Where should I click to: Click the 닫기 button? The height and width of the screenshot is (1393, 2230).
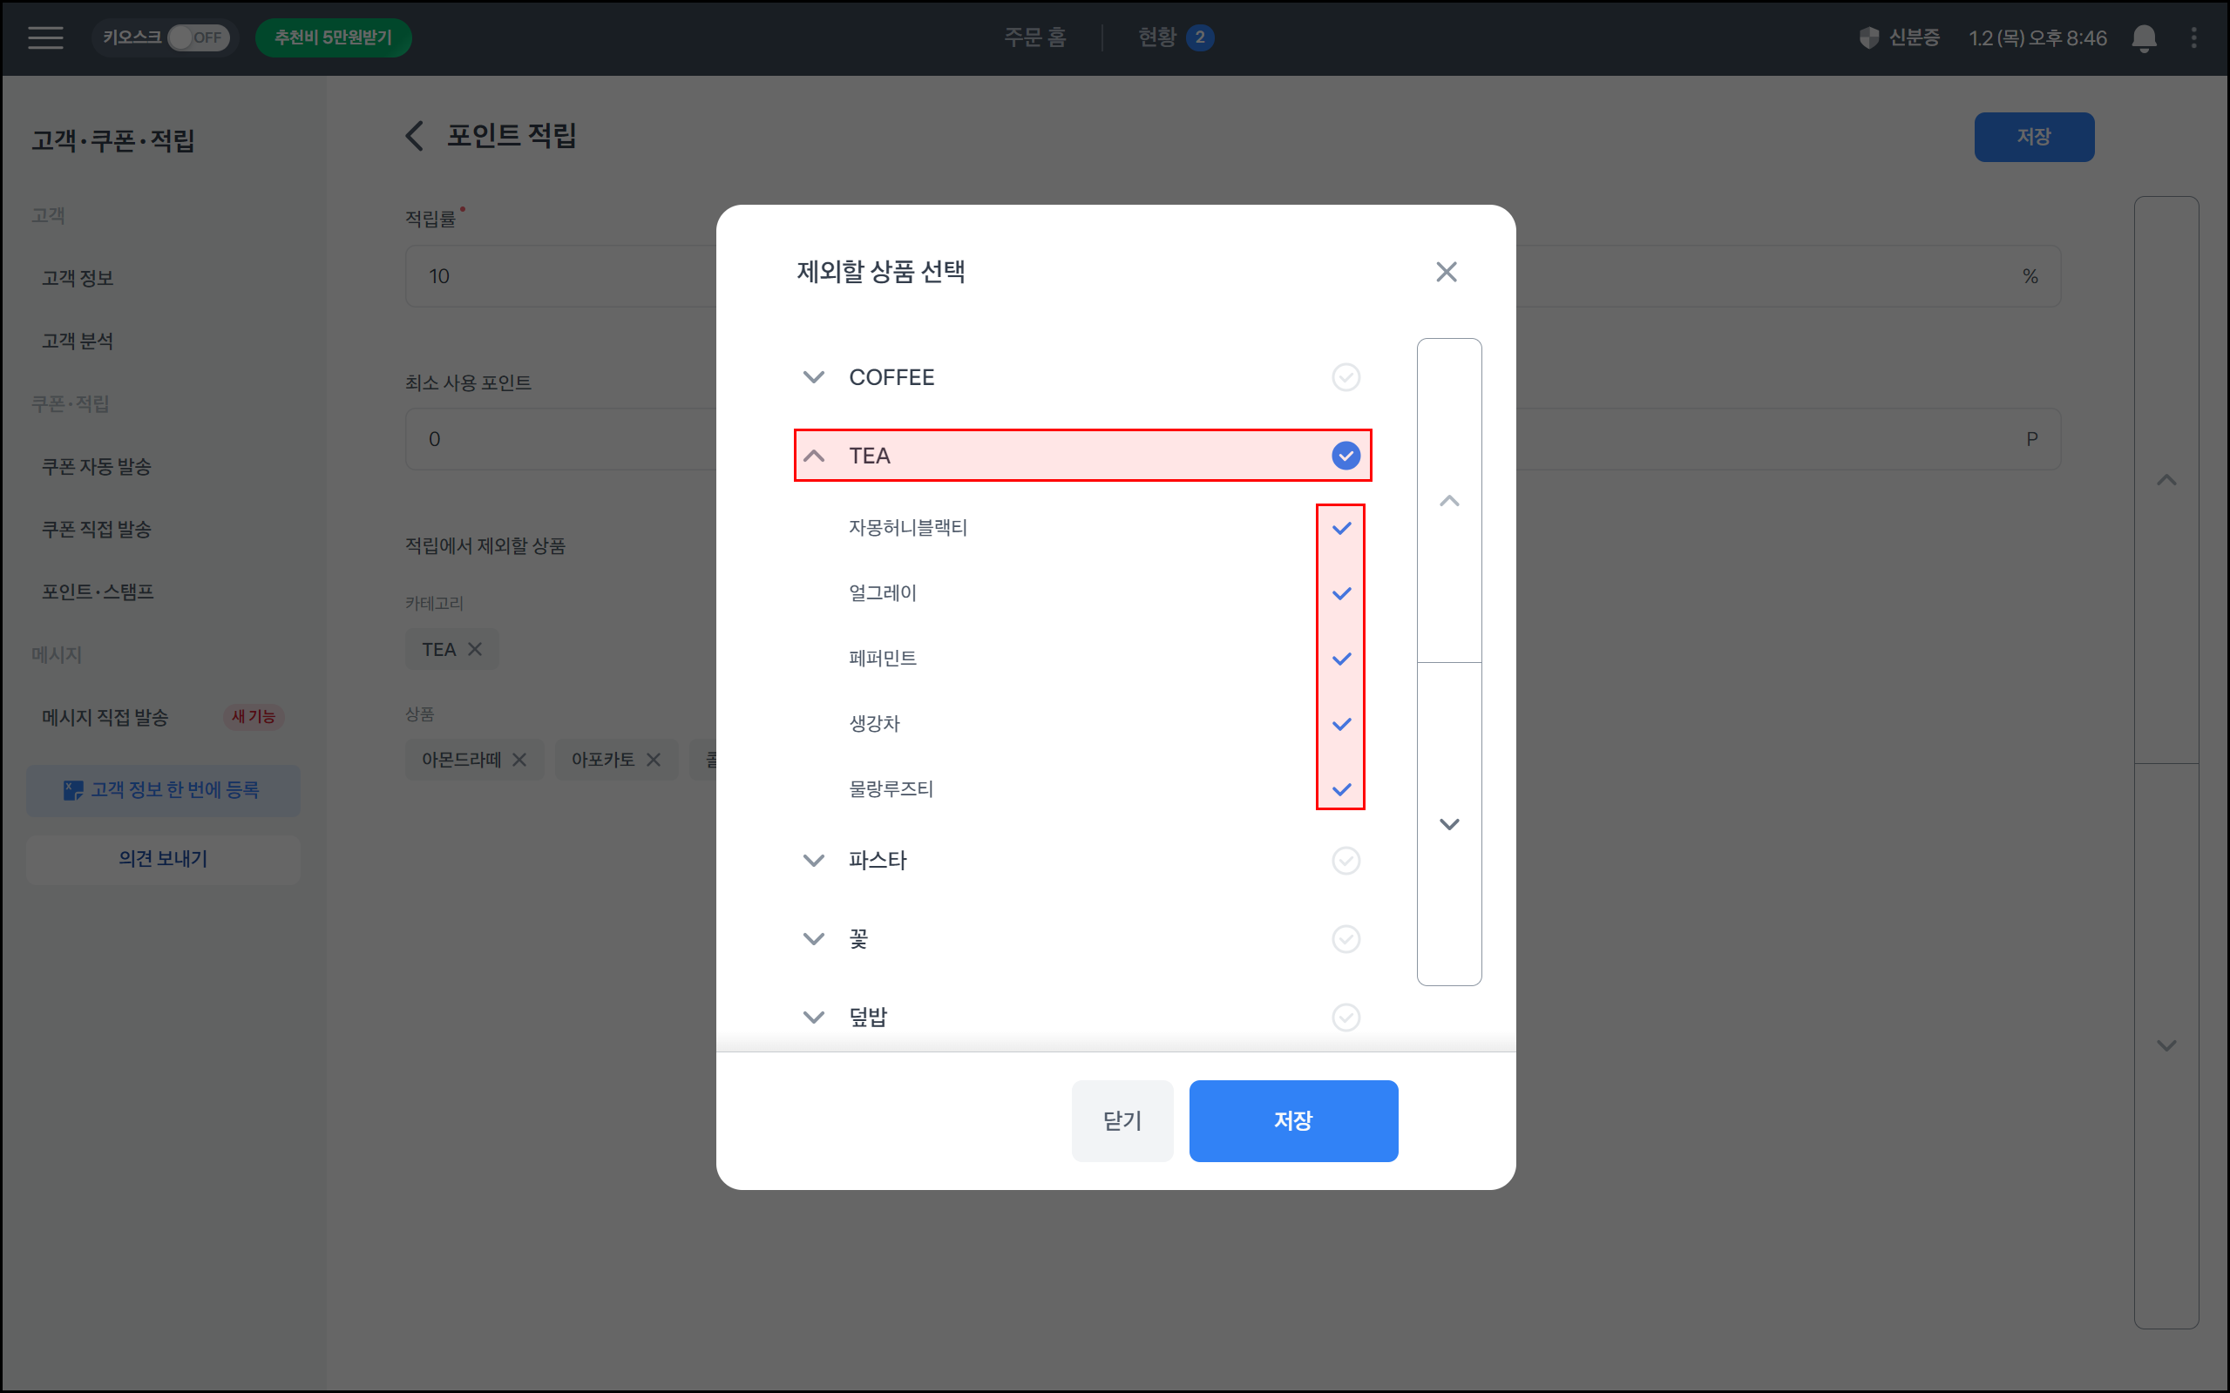(1122, 1120)
